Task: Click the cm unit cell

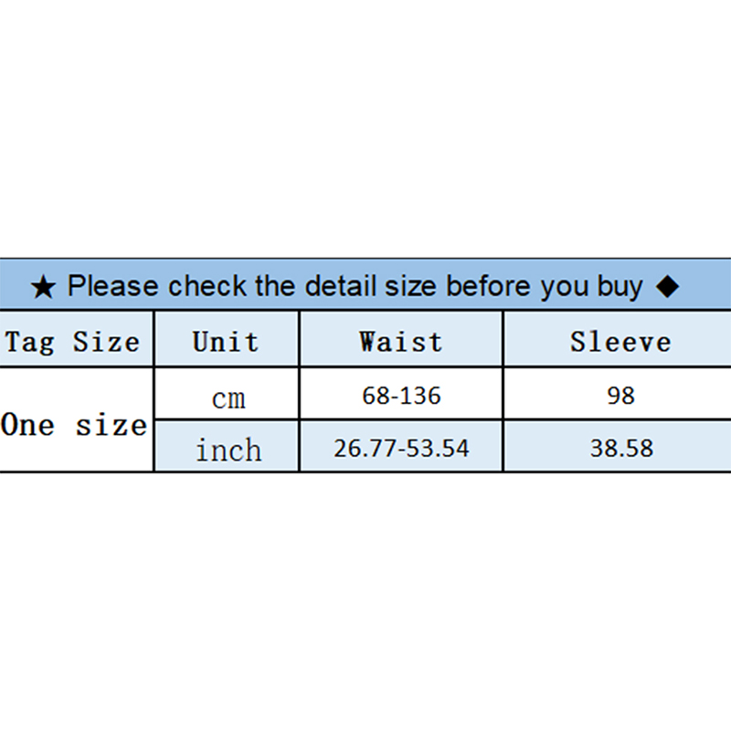Action: coord(228,398)
